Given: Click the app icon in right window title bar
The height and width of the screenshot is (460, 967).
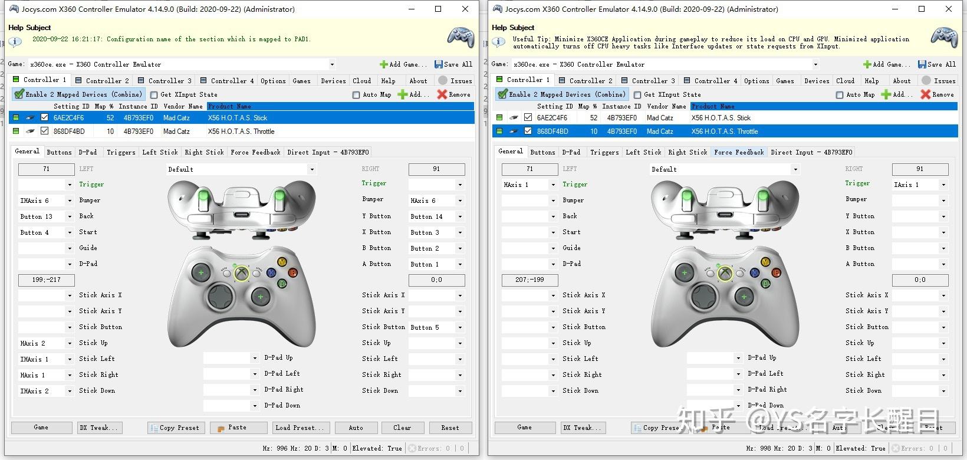Looking at the screenshot, I should tap(497, 9).
